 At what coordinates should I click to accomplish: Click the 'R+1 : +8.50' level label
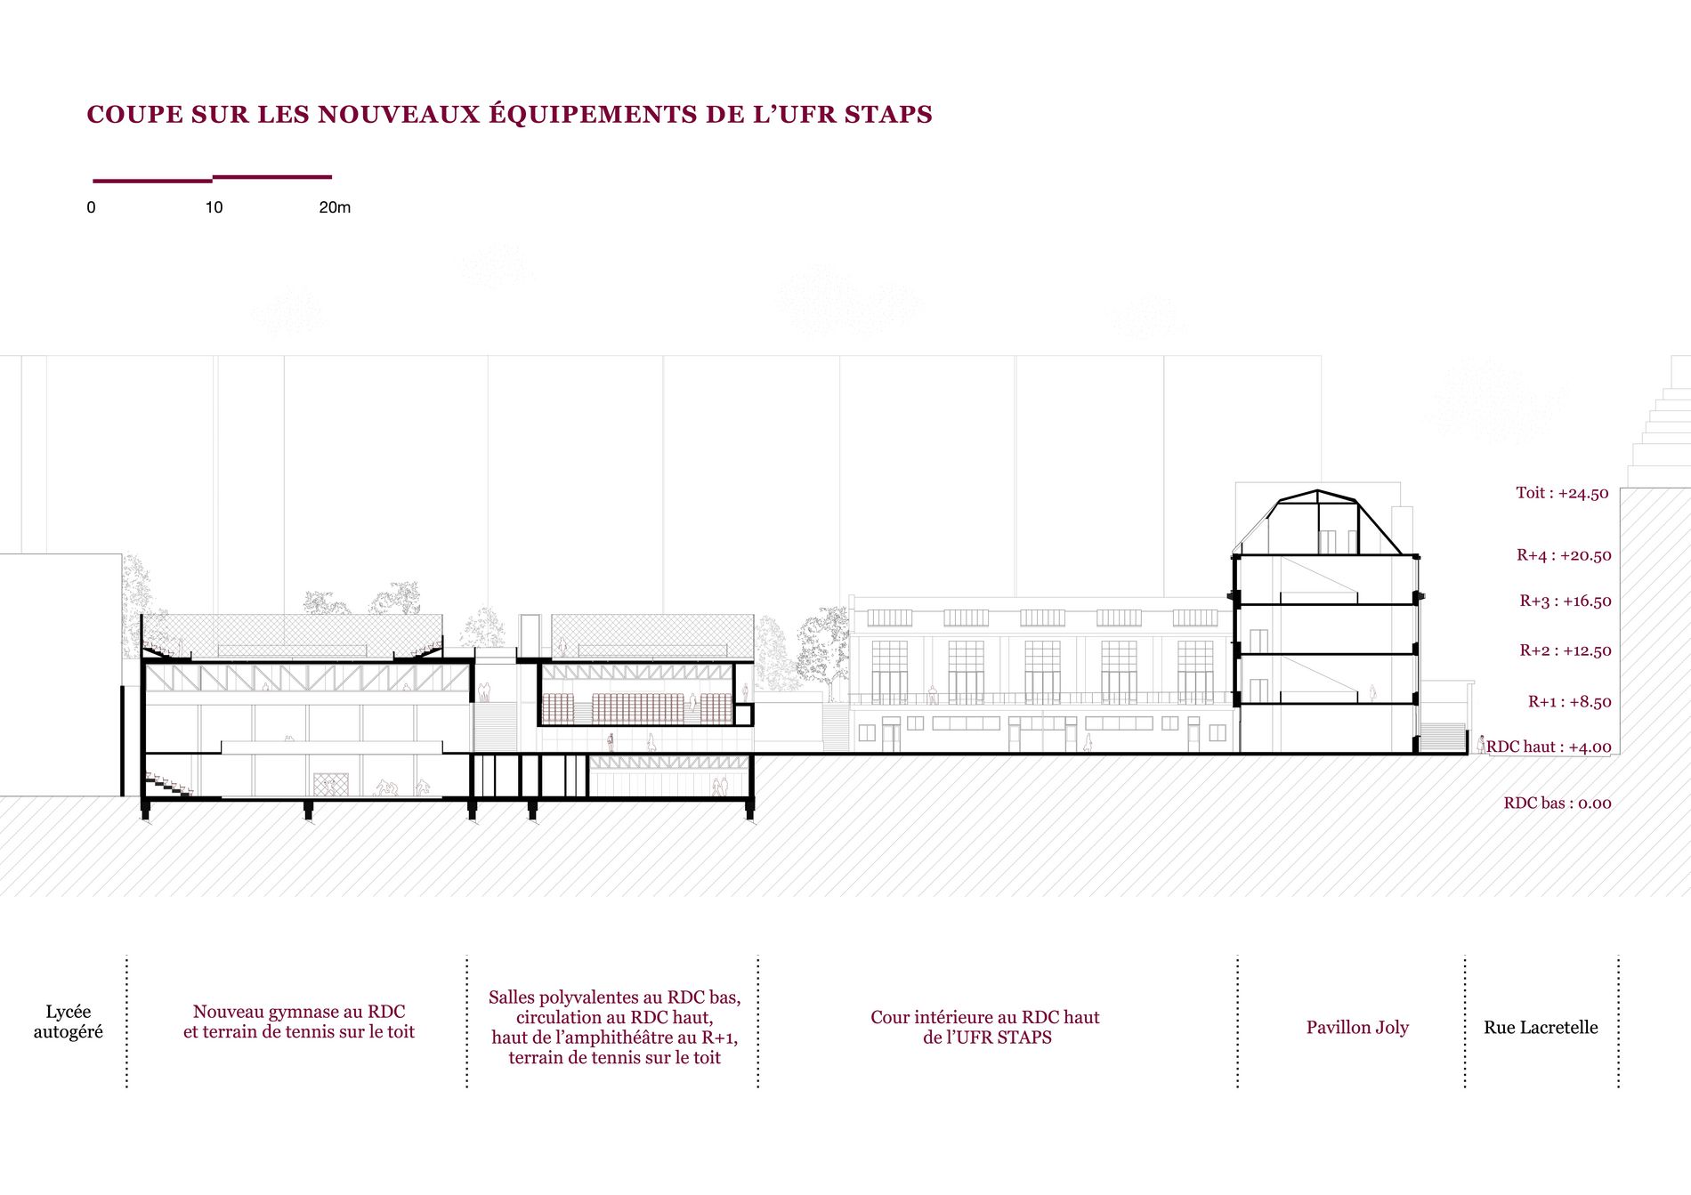(1569, 702)
